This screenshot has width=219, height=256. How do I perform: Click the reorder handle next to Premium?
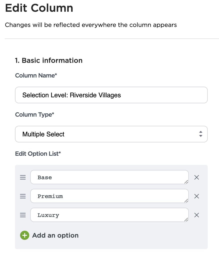tap(23, 196)
